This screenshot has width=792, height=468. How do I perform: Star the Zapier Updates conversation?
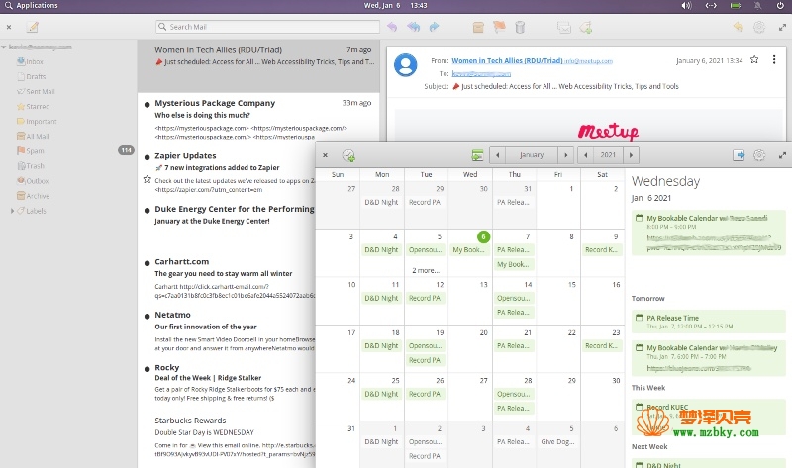pos(147,179)
